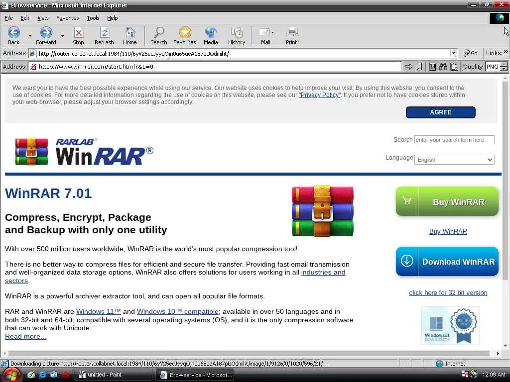Click the search term input field

pyautogui.click(x=454, y=140)
